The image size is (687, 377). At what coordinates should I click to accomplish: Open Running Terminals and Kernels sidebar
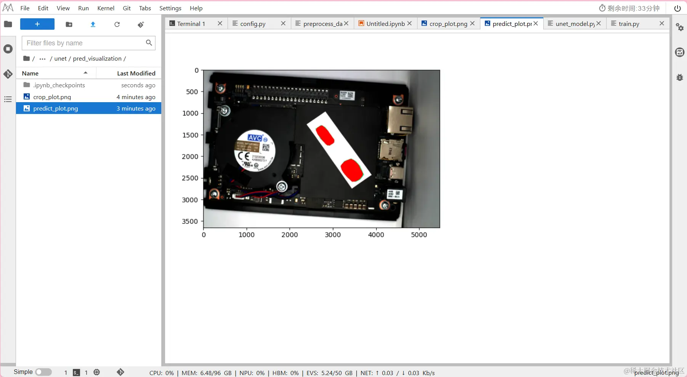point(8,49)
